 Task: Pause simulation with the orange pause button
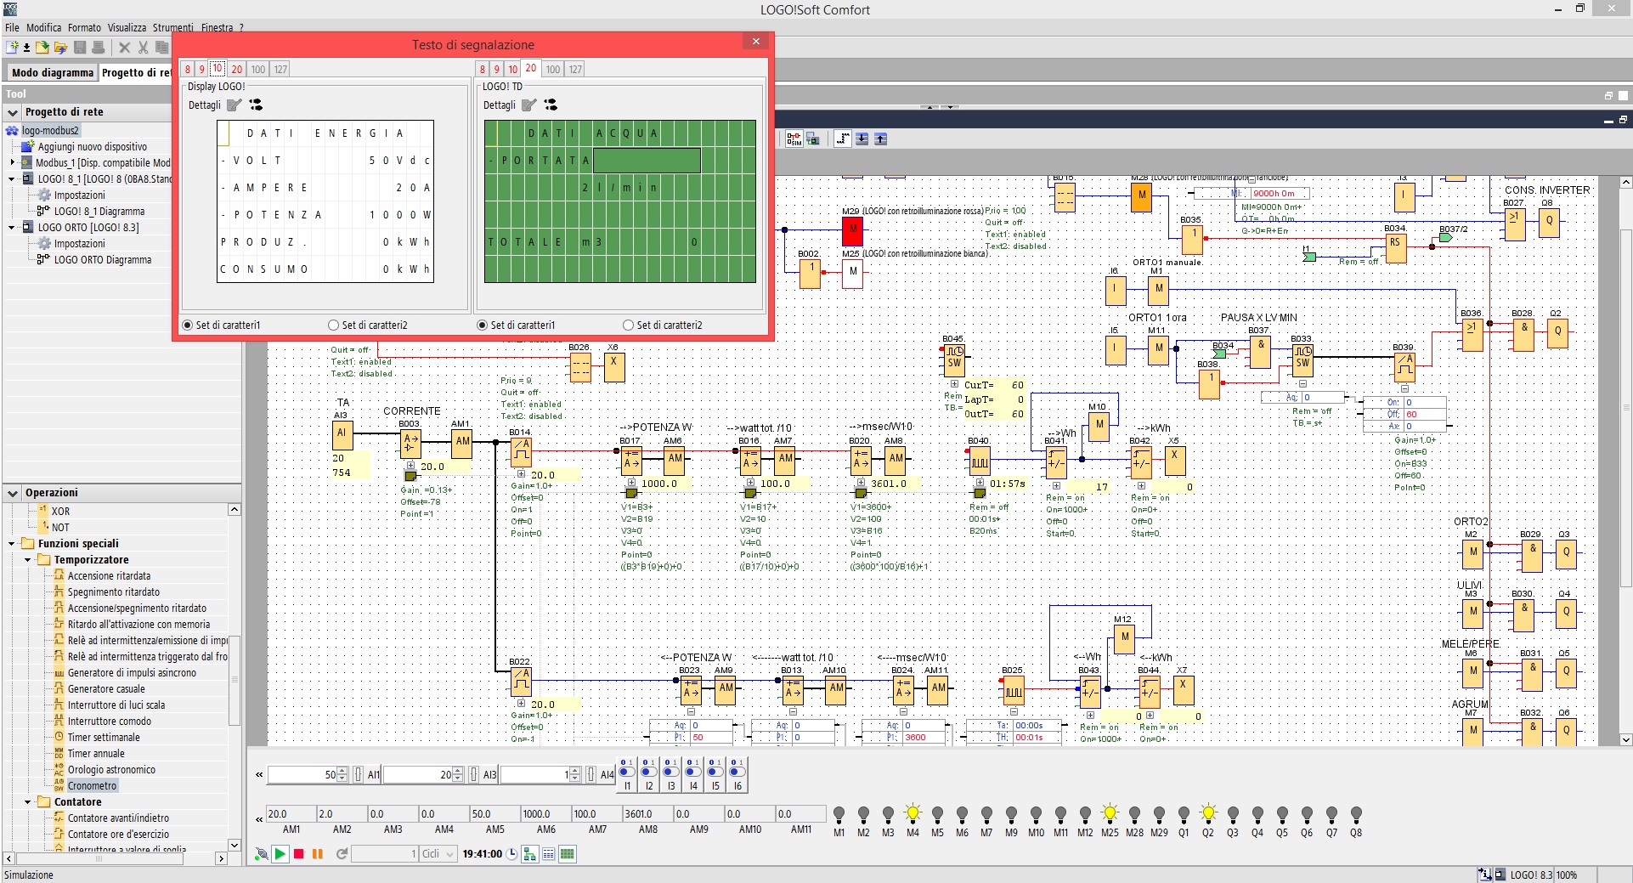pos(318,854)
